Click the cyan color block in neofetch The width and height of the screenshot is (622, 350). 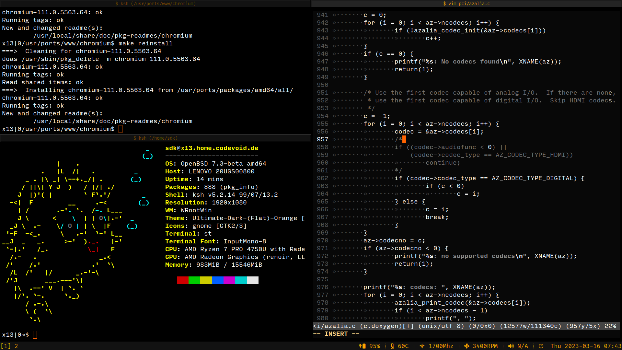(241, 280)
